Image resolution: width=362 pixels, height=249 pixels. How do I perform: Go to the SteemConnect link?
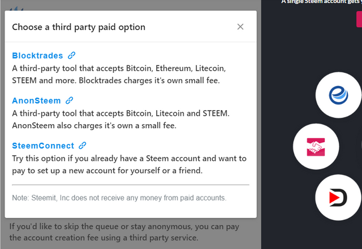click(x=43, y=146)
